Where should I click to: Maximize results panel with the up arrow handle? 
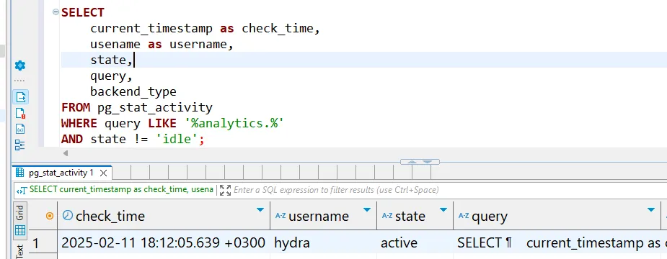[x=412, y=162]
